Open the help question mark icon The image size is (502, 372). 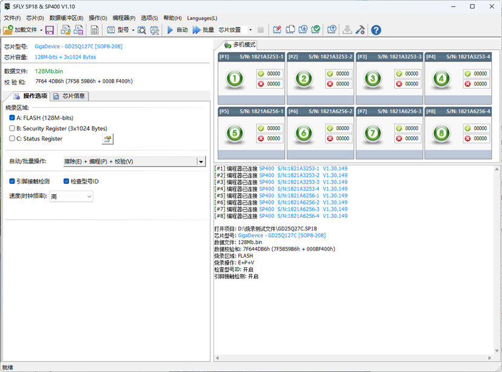point(376,30)
